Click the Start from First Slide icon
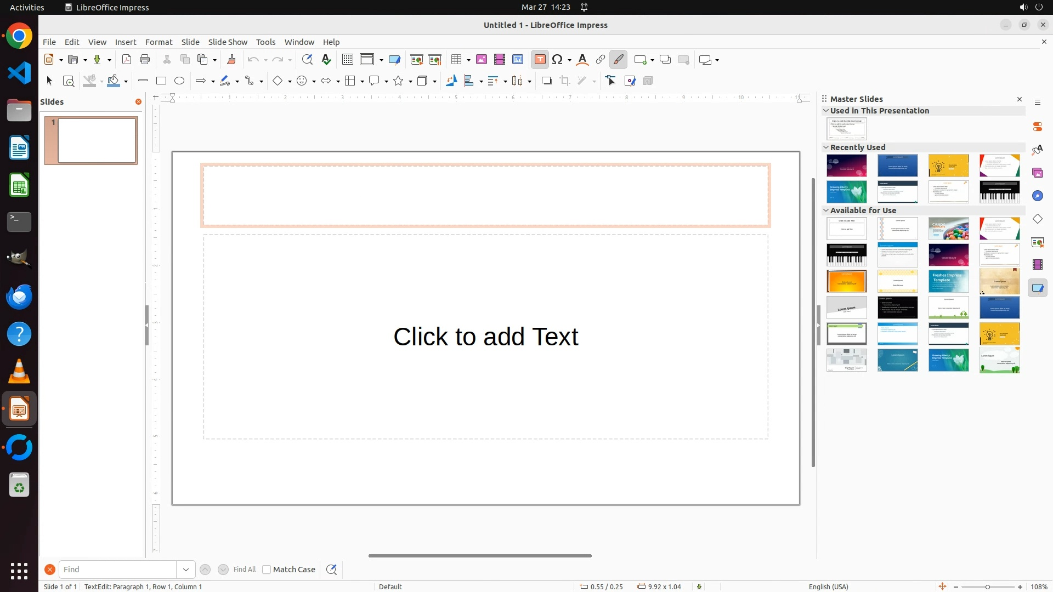 (x=417, y=60)
